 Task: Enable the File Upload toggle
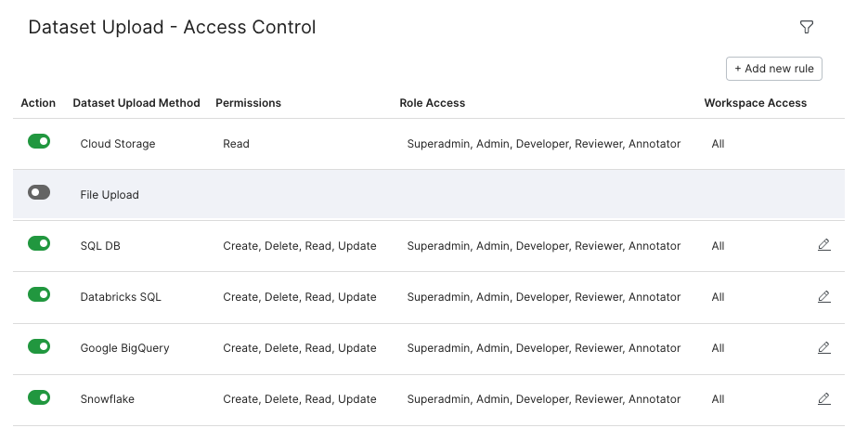pyautogui.click(x=39, y=192)
